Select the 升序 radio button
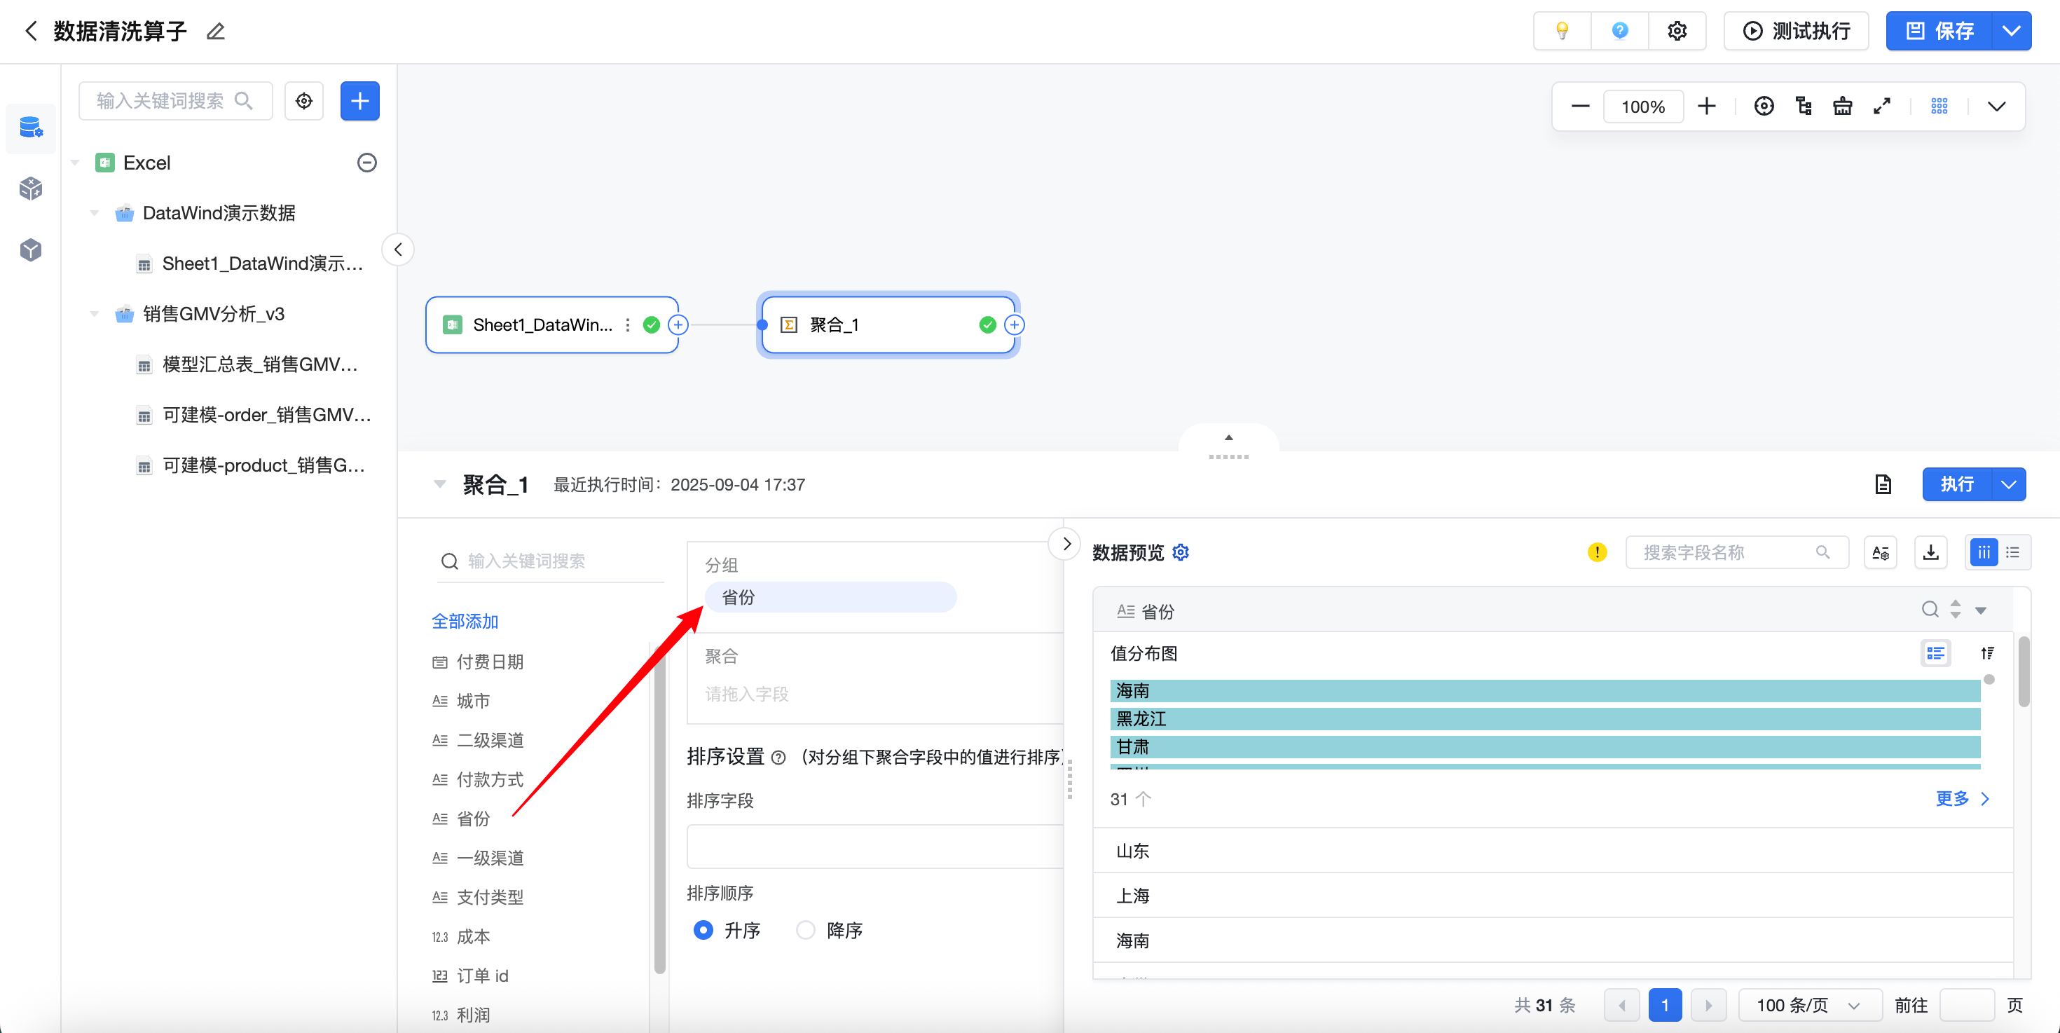This screenshot has height=1033, width=2060. (703, 930)
